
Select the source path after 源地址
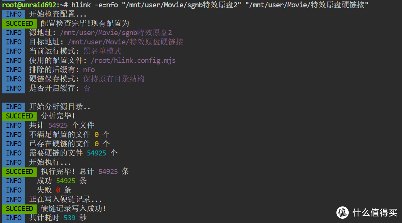[116, 32]
